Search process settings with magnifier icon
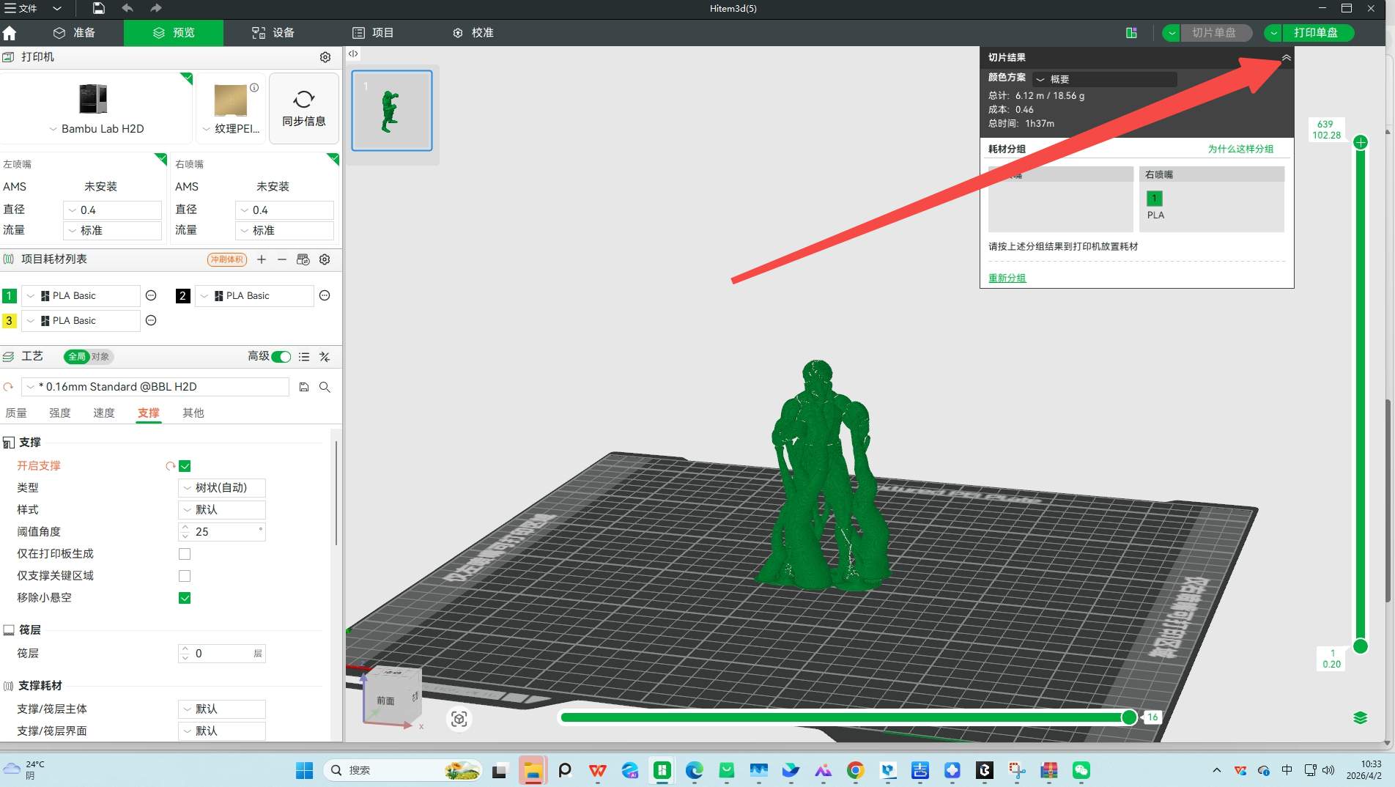The height and width of the screenshot is (787, 1395). pyautogui.click(x=325, y=387)
